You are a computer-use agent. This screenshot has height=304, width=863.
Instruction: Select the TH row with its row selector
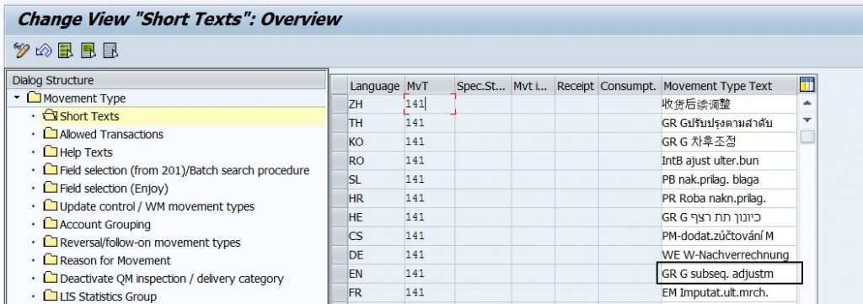(340, 123)
